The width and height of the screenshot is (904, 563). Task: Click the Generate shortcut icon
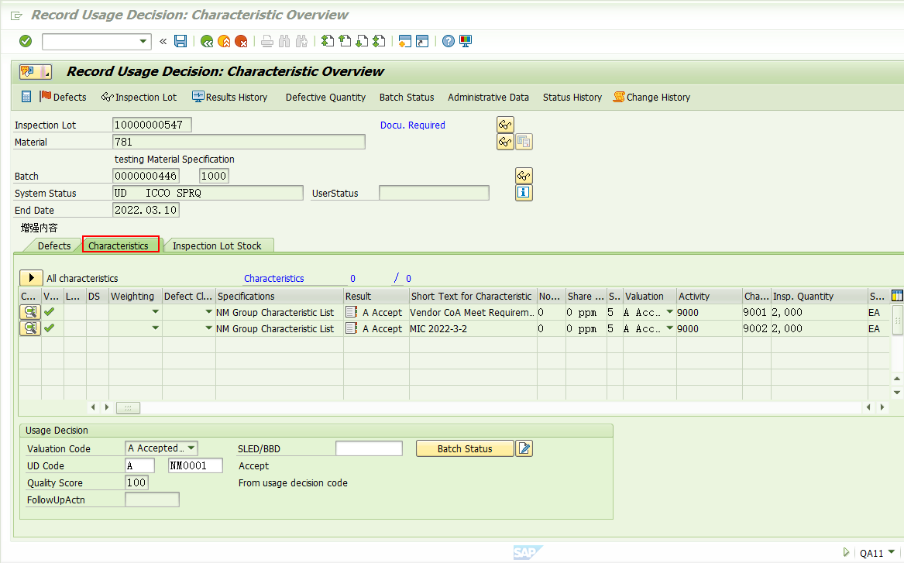click(423, 41)
